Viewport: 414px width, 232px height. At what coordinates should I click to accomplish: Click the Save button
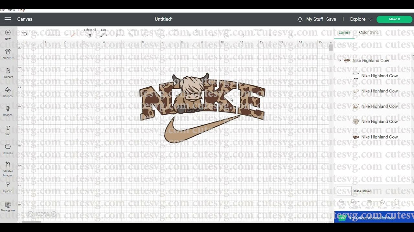(x=331, y=19)
